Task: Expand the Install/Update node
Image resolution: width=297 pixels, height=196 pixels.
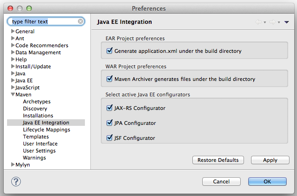Action: [x=13, y=66]
